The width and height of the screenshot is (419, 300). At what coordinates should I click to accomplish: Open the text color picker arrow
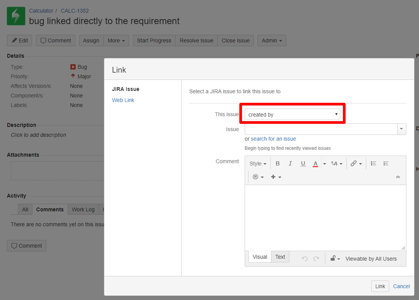click(325, 164)
